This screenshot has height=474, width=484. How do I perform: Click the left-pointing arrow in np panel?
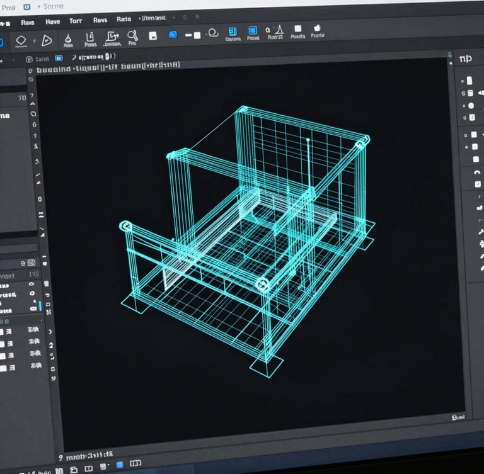[x=481, y=93]
